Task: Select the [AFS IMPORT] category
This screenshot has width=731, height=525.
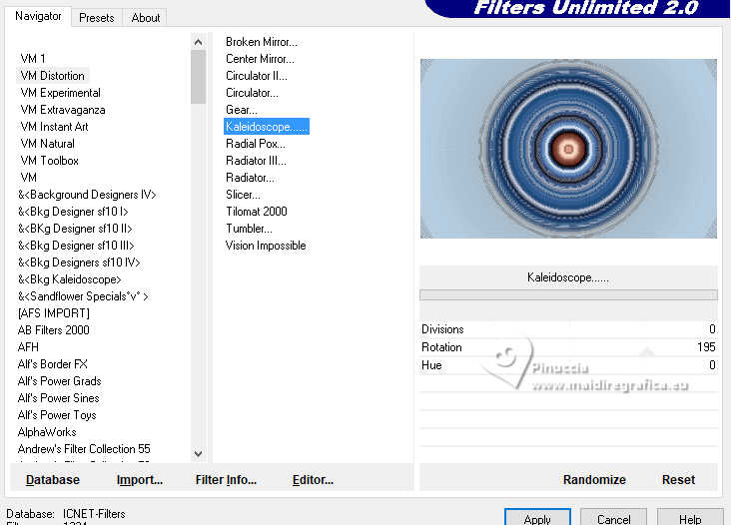Action: coord(54,313)
